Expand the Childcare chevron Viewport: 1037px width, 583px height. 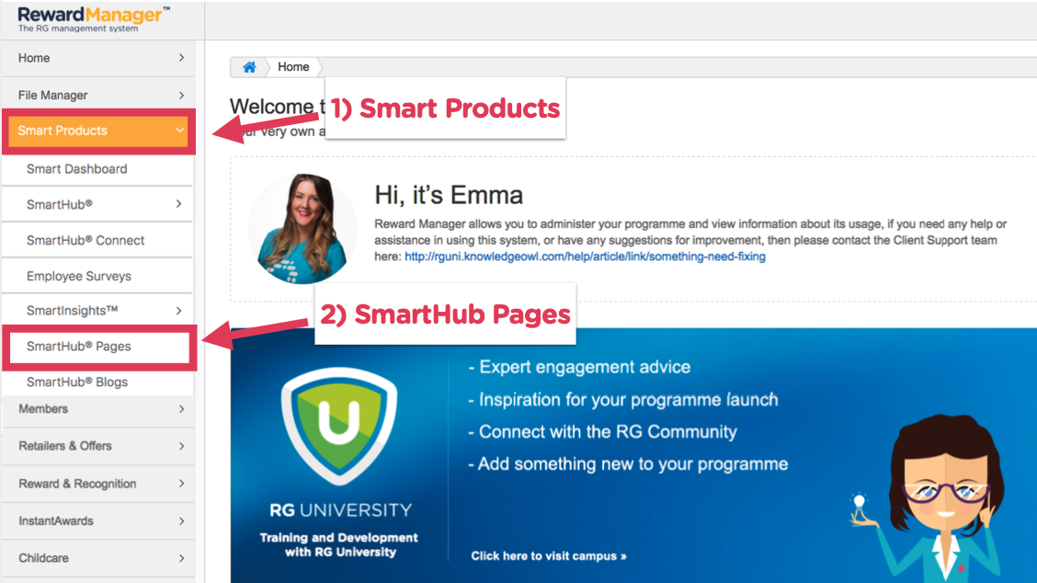(181, 558)
